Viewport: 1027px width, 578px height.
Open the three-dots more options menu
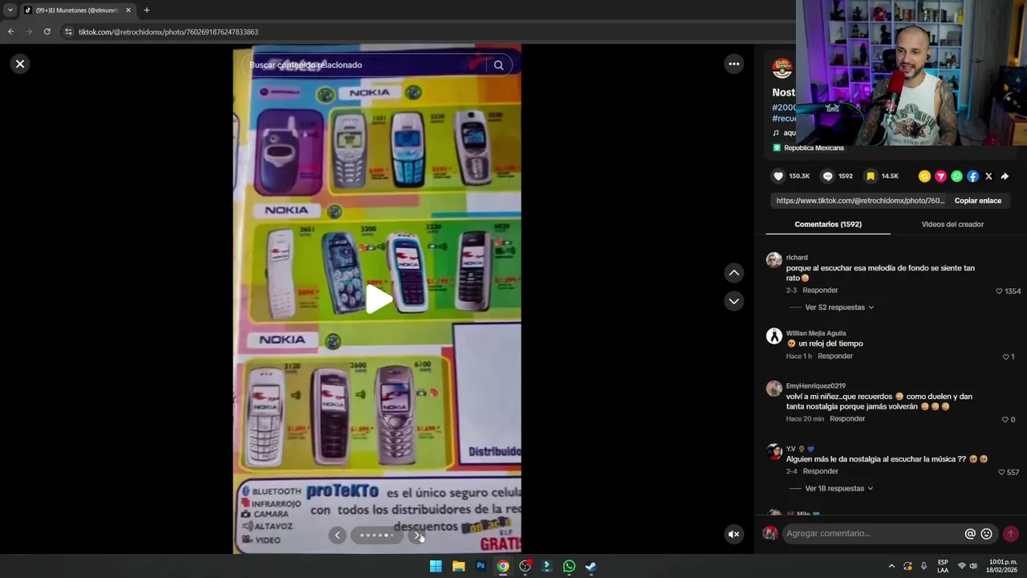pos(734,64)
